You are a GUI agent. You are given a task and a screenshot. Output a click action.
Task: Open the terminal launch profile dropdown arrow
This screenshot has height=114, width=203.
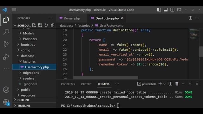(x=164, y=84)
